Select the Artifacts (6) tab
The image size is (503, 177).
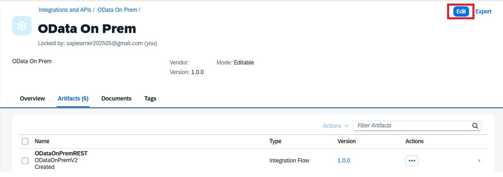pos(73,99)
